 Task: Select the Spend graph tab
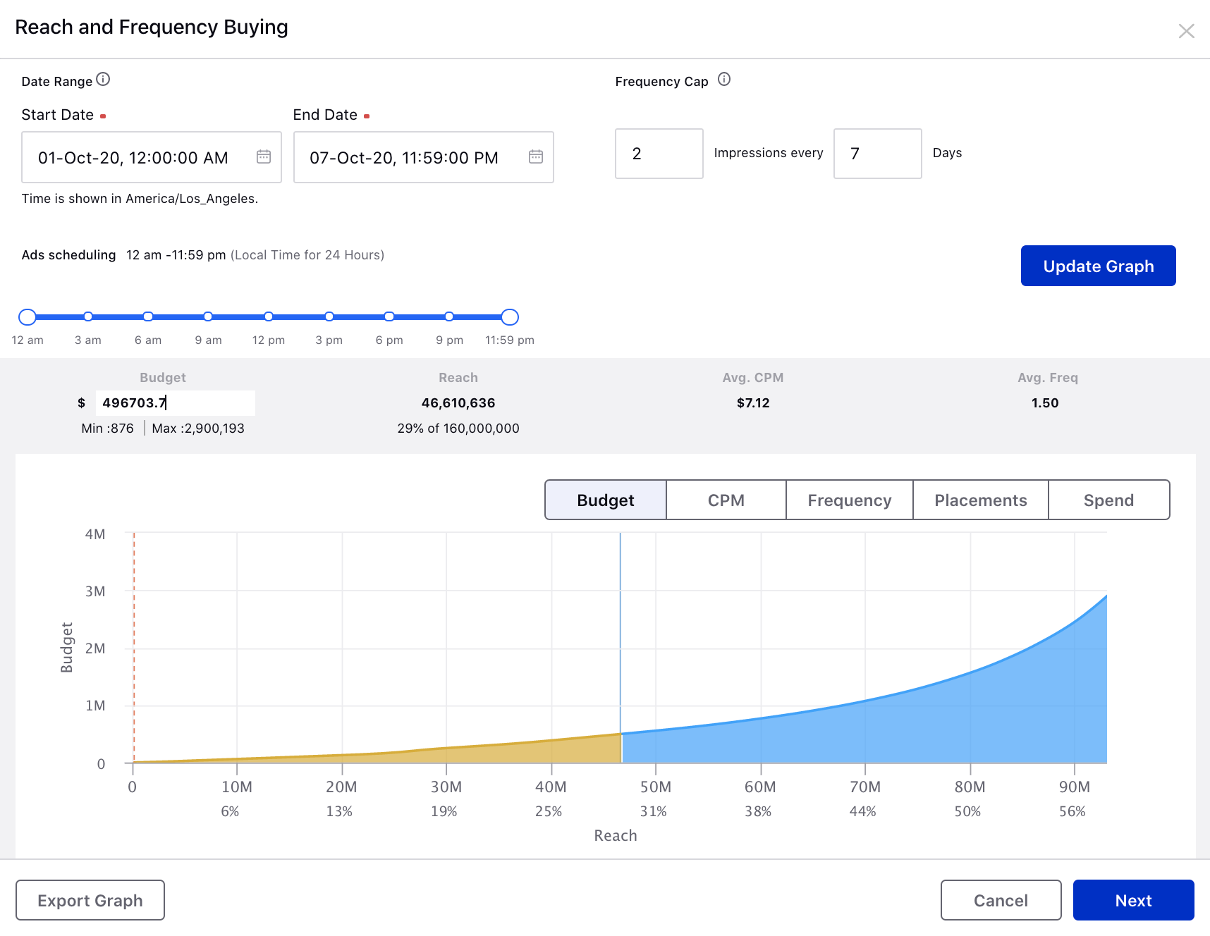point(1108,500)
